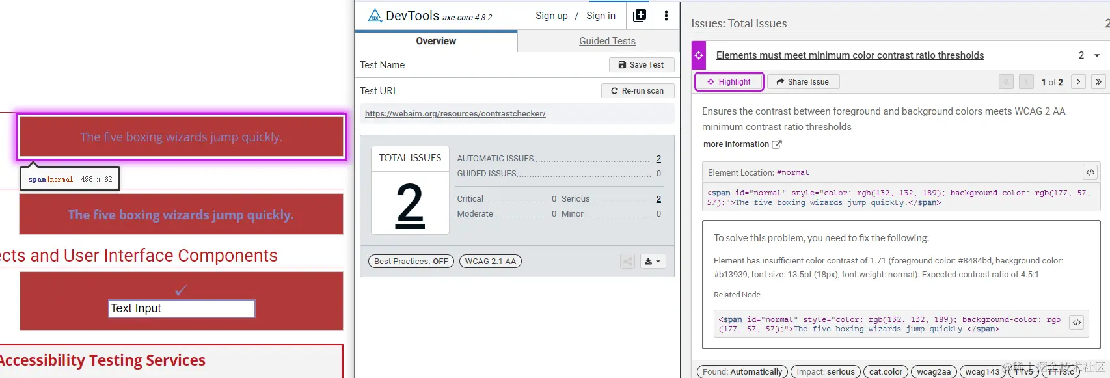Screen dimensions: 1110x378
Task: Click the Serious issues count
Action: (658, 199)
